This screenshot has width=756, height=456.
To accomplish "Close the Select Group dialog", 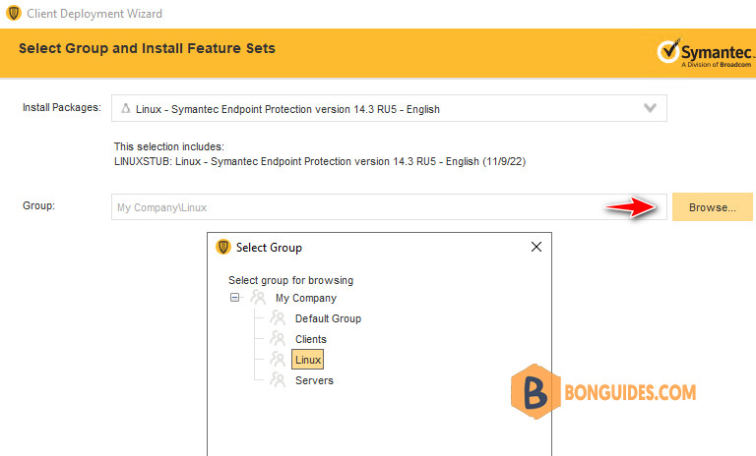I will (536, 247).
